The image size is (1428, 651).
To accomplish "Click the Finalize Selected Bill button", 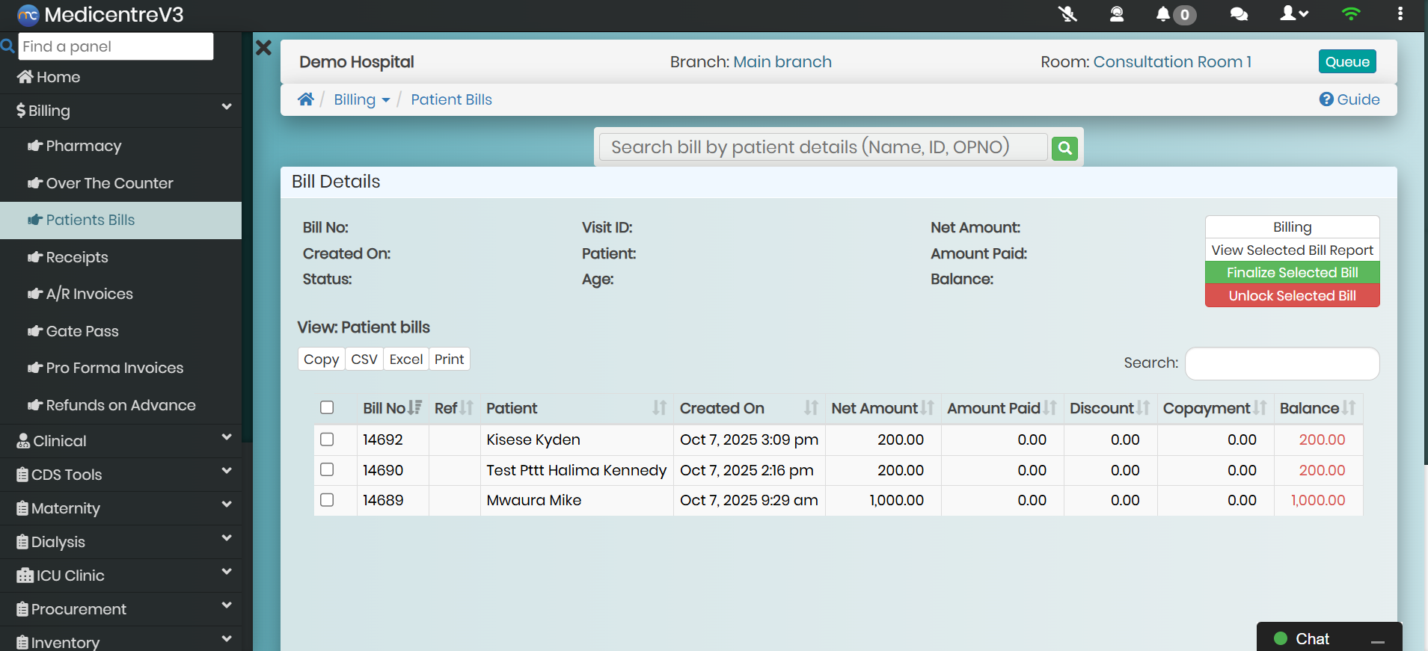I will (1292, 273).
